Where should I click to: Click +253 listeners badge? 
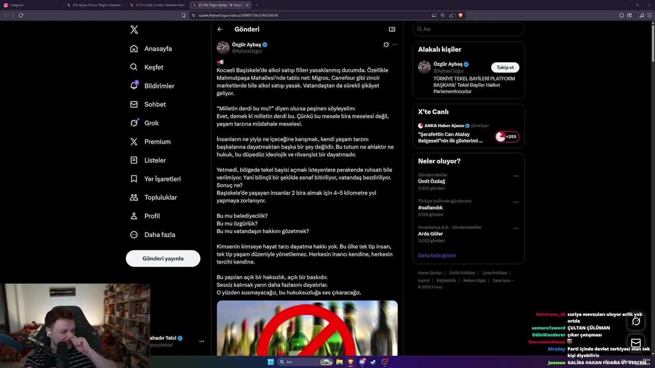click(x=507, y=136)
